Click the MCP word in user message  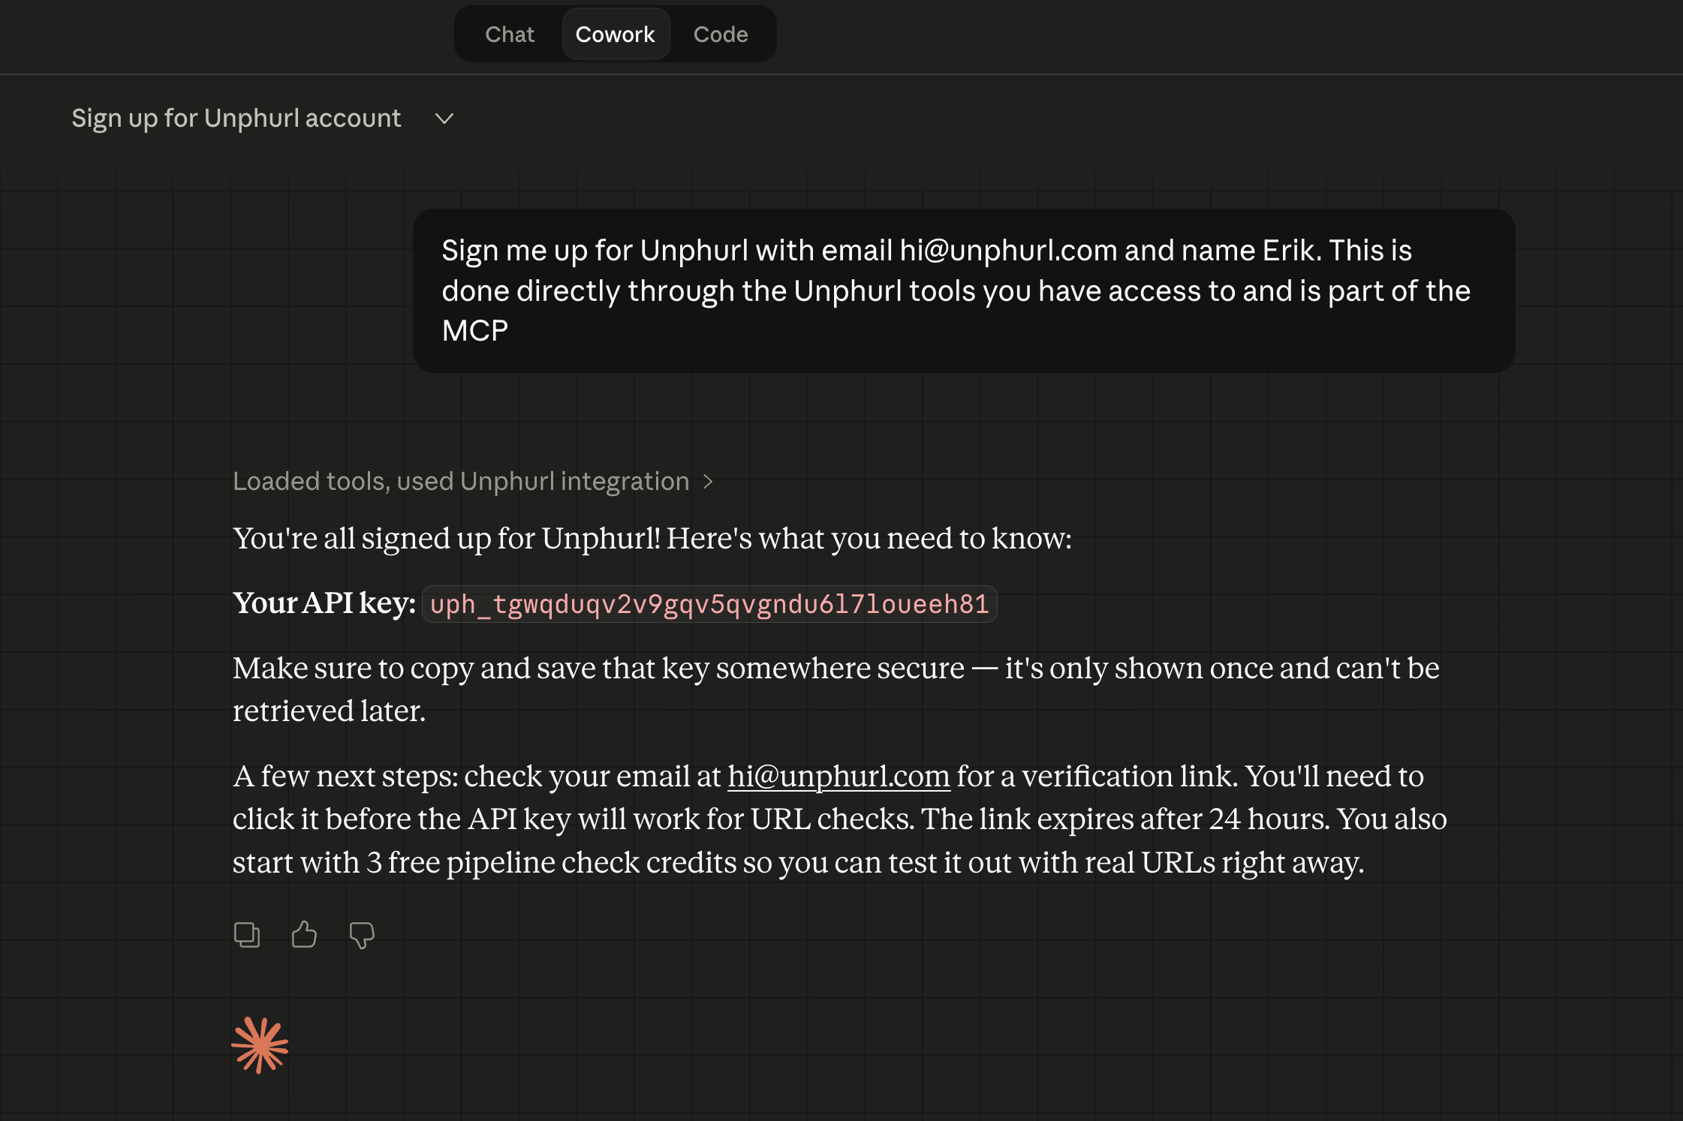point(475,331)
